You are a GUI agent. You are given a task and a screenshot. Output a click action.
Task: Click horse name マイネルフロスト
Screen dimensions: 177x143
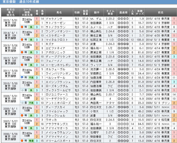click(57, 40)
